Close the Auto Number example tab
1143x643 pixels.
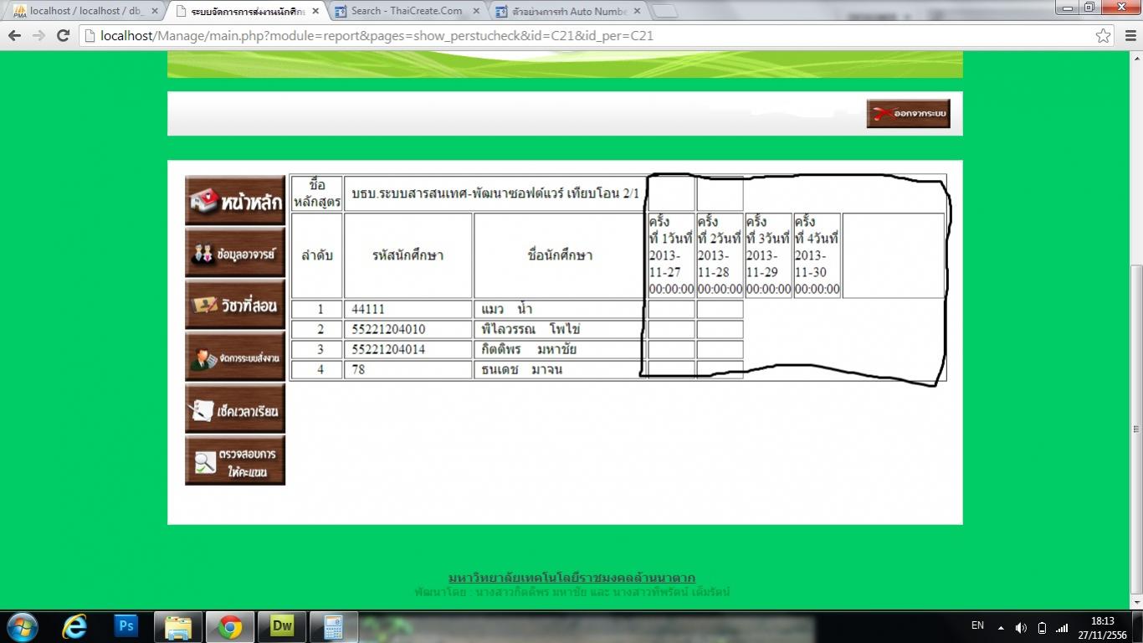tap(638, 12)
